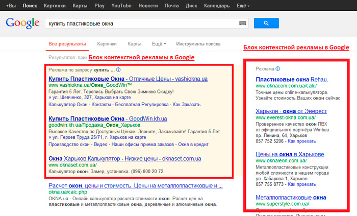Click 'Как проехать' next to 057 755 8773

coord(302,184)
